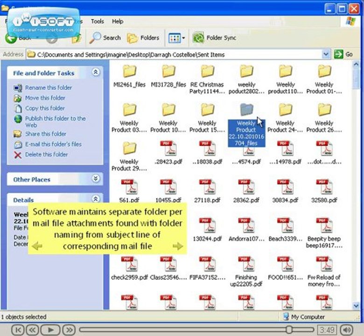Viewport: 364px width, 336px height.
Task: Select the .28423.pdf file
Action: point(168,153)
